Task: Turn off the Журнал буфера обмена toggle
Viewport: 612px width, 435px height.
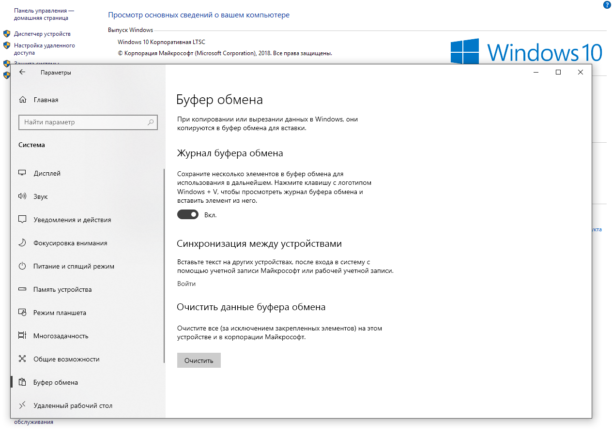Action: (188, 214)
